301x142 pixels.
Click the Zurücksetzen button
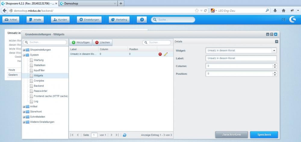(x=231, y=135)
